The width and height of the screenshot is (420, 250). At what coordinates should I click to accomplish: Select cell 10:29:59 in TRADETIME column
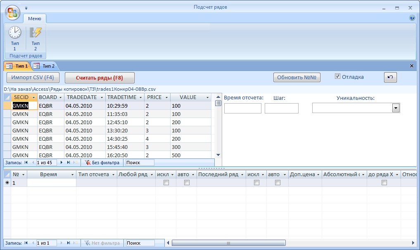[x=125, y=106]
